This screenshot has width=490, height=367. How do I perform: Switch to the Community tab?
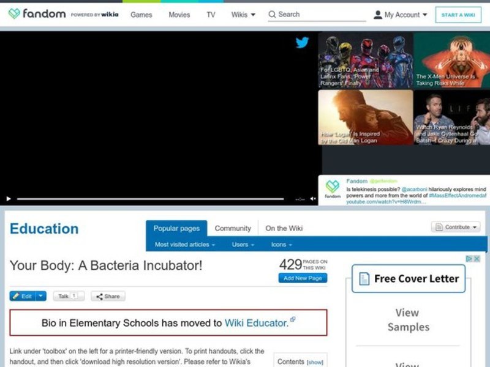pos(233,228)
